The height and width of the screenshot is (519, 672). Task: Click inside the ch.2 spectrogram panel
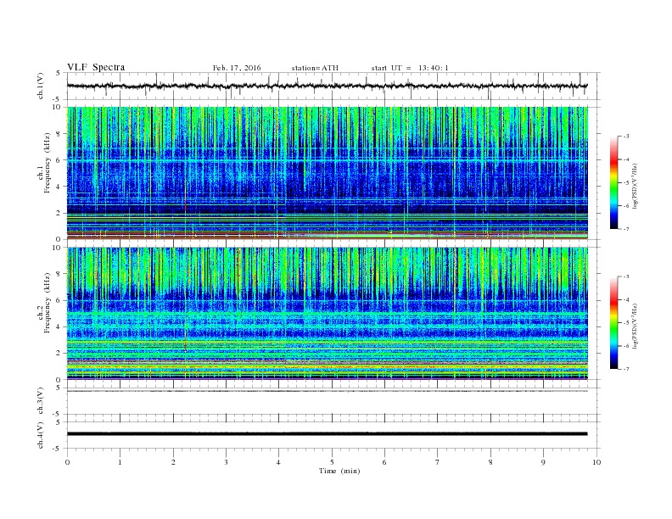328,313
